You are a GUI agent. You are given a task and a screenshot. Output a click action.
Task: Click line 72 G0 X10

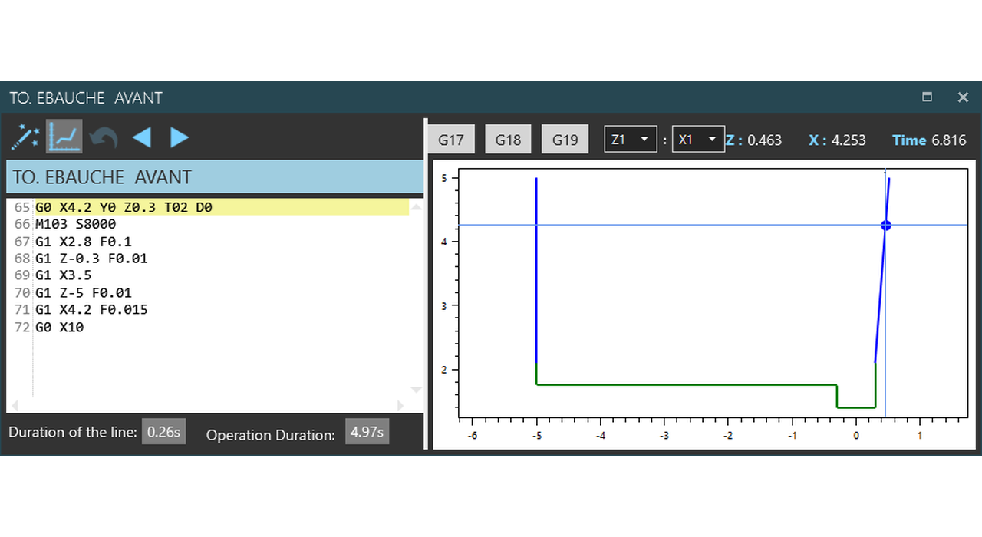(x=60, y=328)
